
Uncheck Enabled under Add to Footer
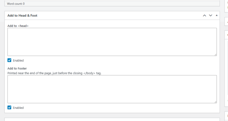(x=9, y=108)
